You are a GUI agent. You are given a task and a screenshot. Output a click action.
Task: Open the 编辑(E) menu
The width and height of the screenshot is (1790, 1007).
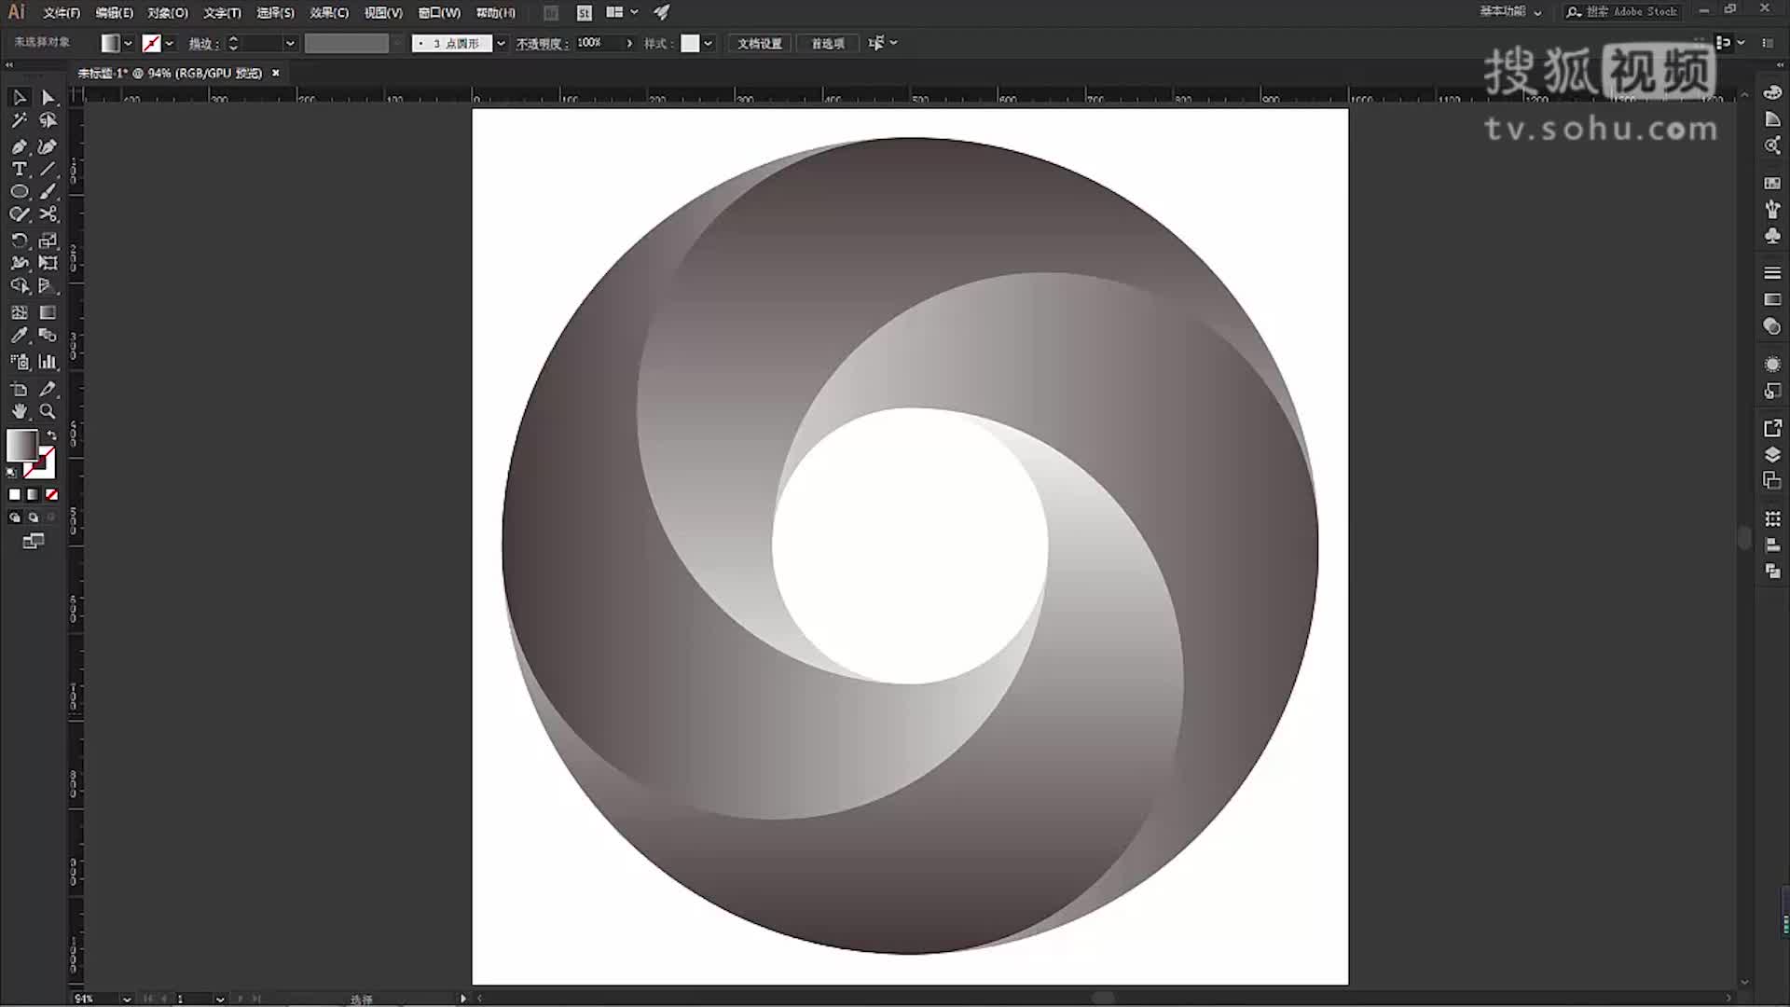(115, 13)
